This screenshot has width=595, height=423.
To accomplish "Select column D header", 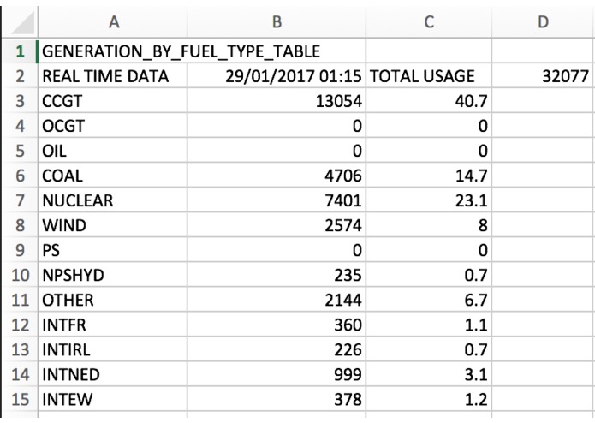I will (544, 22).
